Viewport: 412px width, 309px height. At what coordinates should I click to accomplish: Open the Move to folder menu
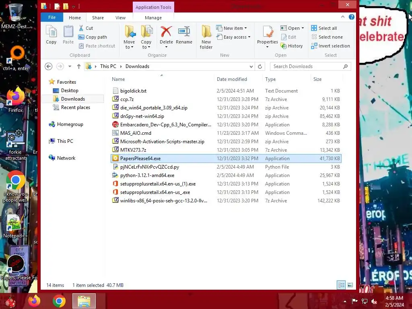[129, 37]
